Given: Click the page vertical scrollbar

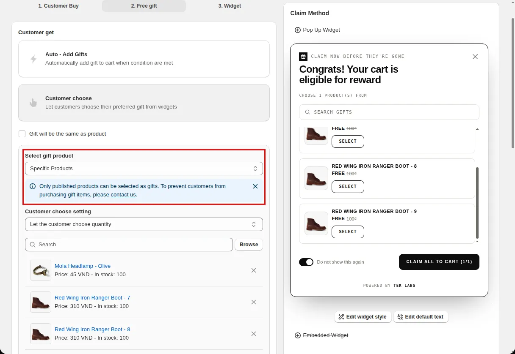Looking at the screenshot, I should tap(513, 83).
